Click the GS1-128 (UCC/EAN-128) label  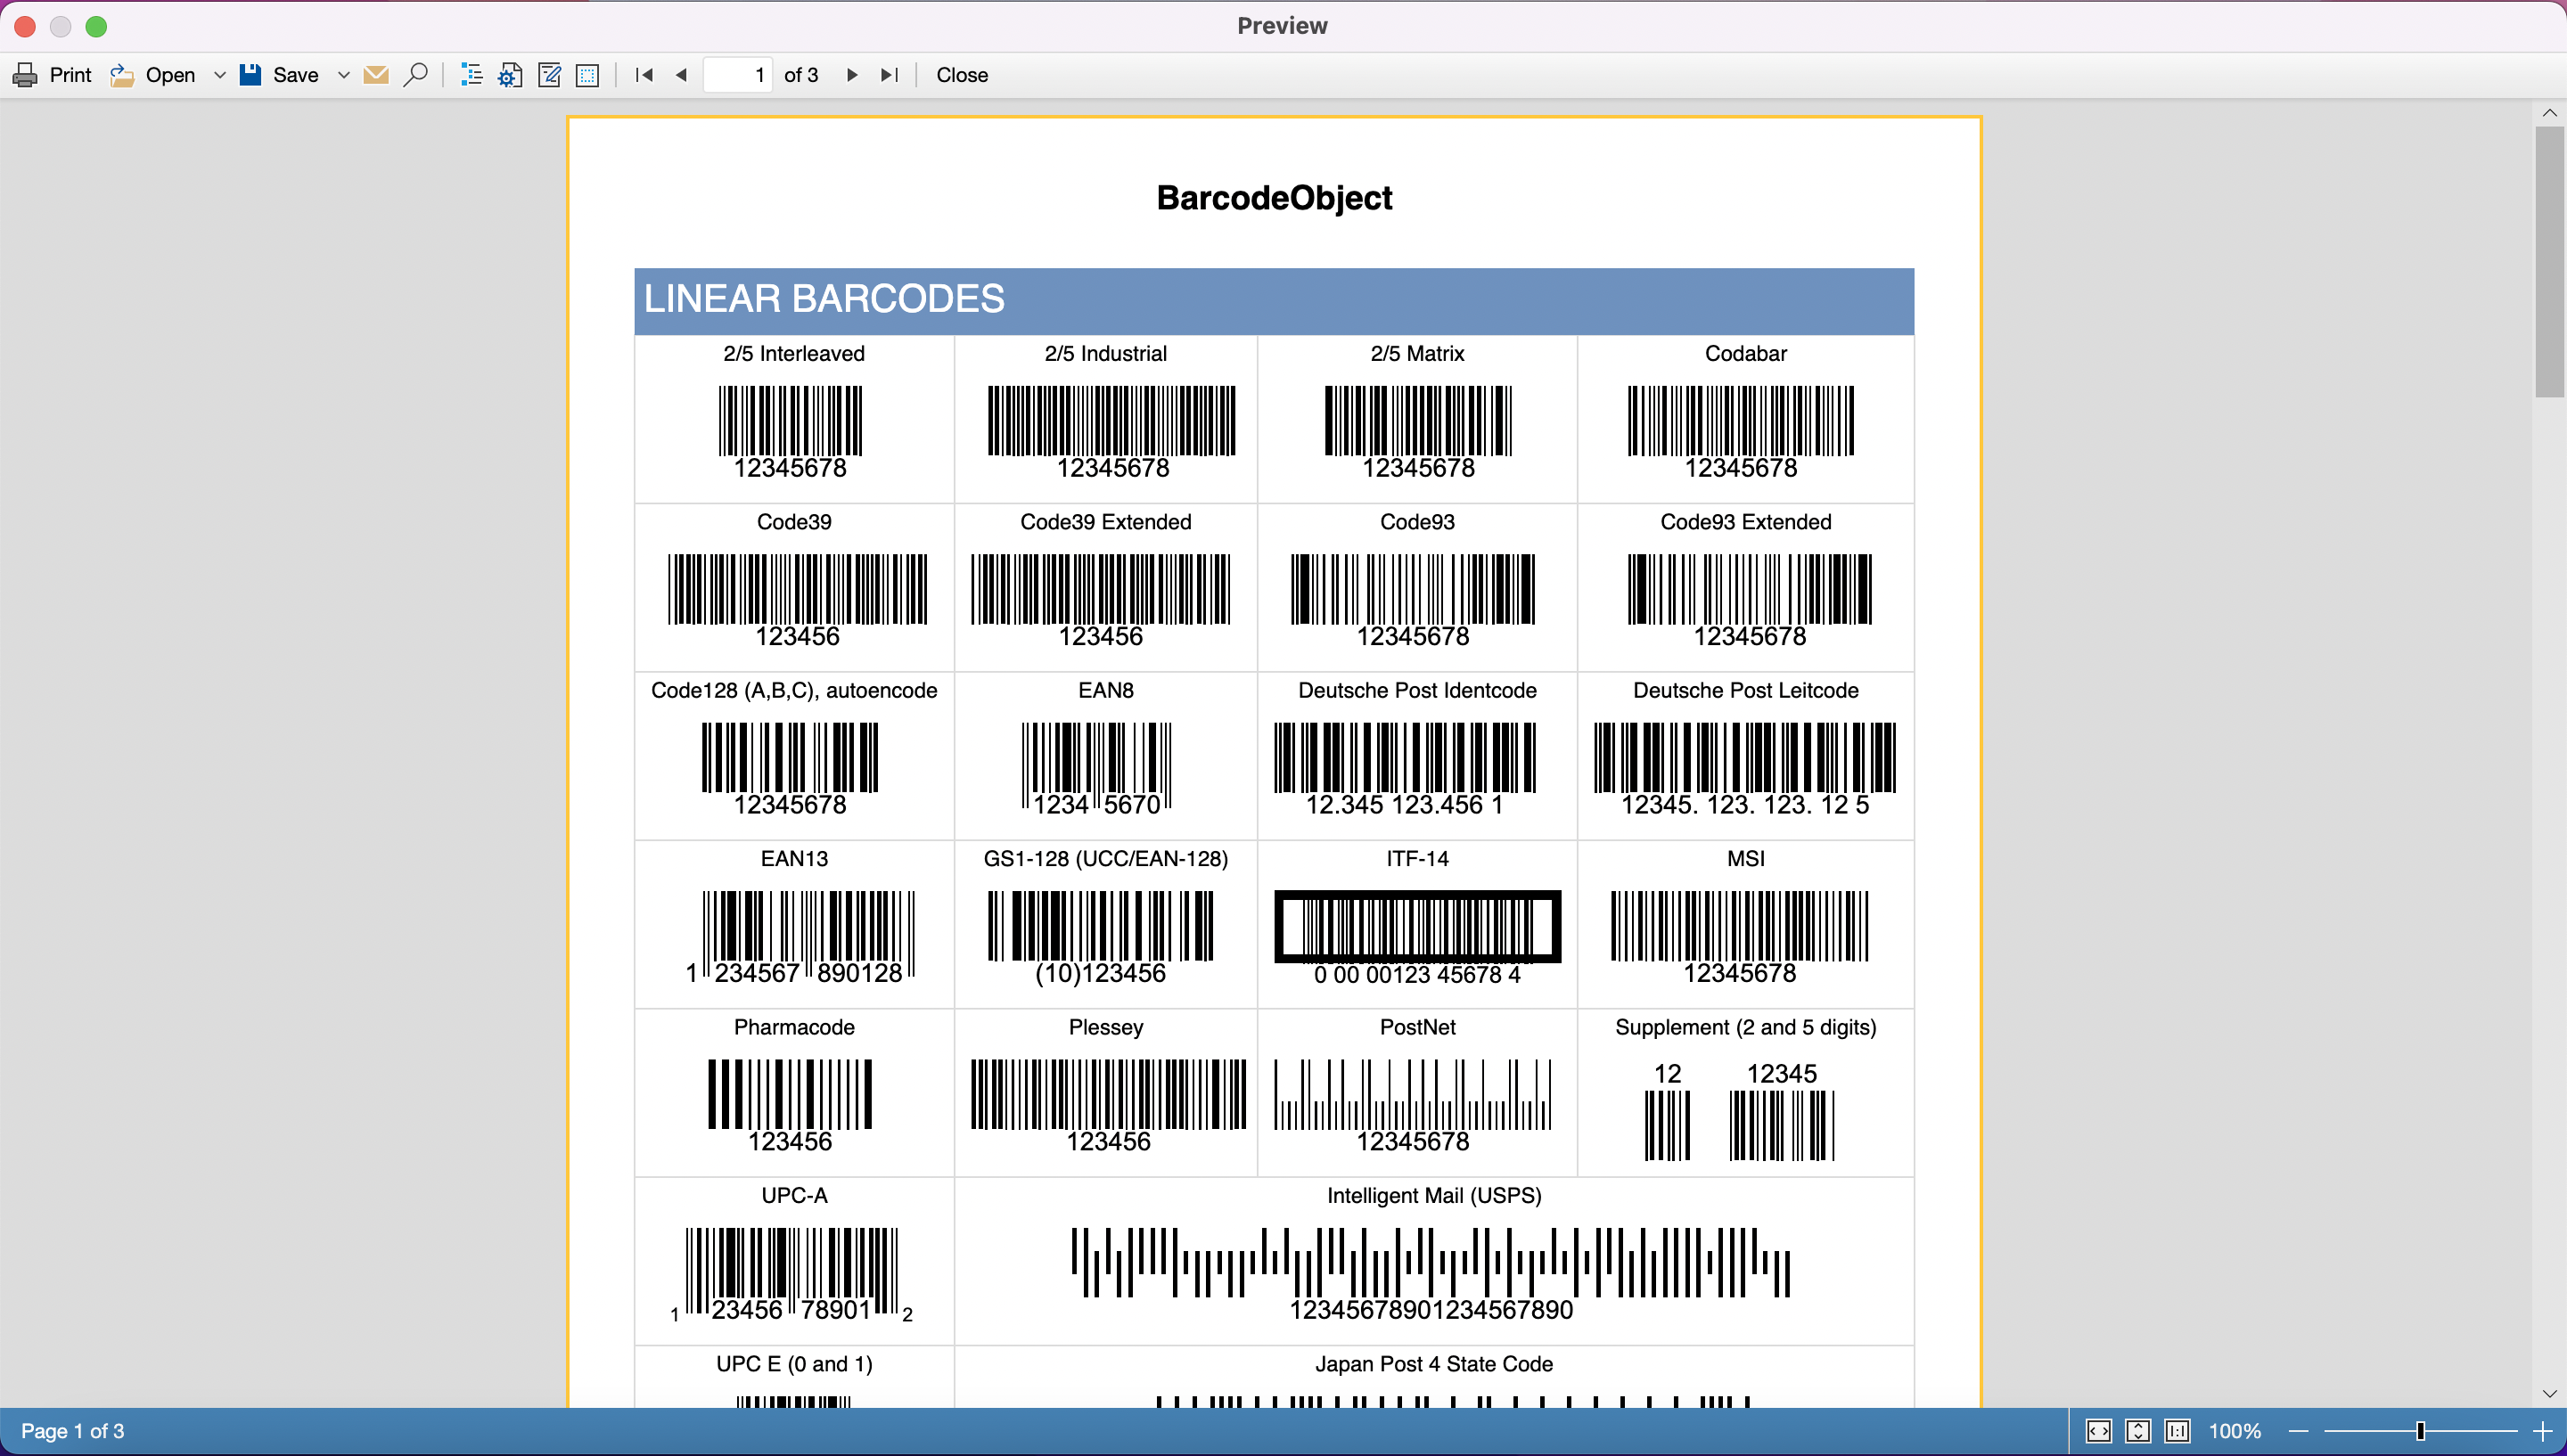tap(1106, 859)
